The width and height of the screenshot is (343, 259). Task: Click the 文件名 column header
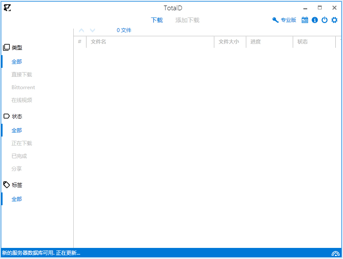pos(98,41)
